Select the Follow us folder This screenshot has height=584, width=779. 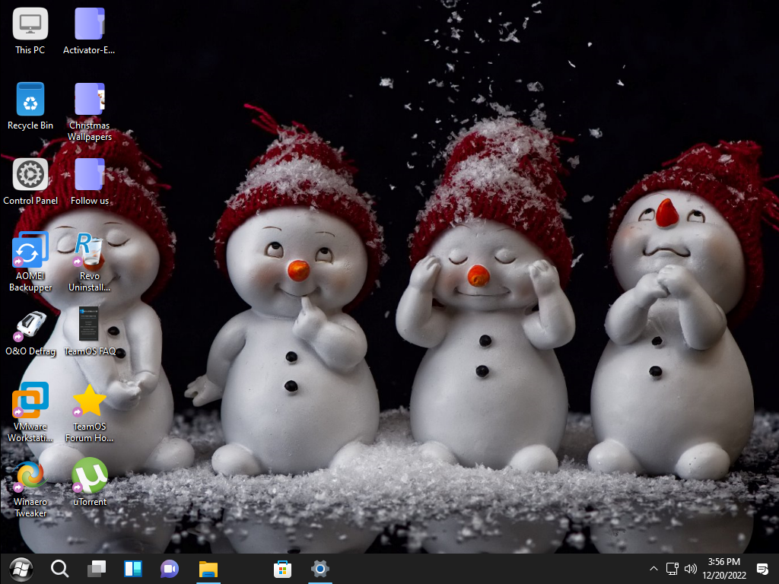pyautogui.click(x=90, y=175)
